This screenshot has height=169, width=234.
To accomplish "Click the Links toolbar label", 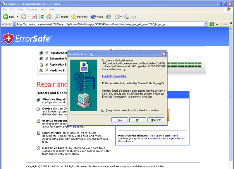I will [x=225, y=24].
